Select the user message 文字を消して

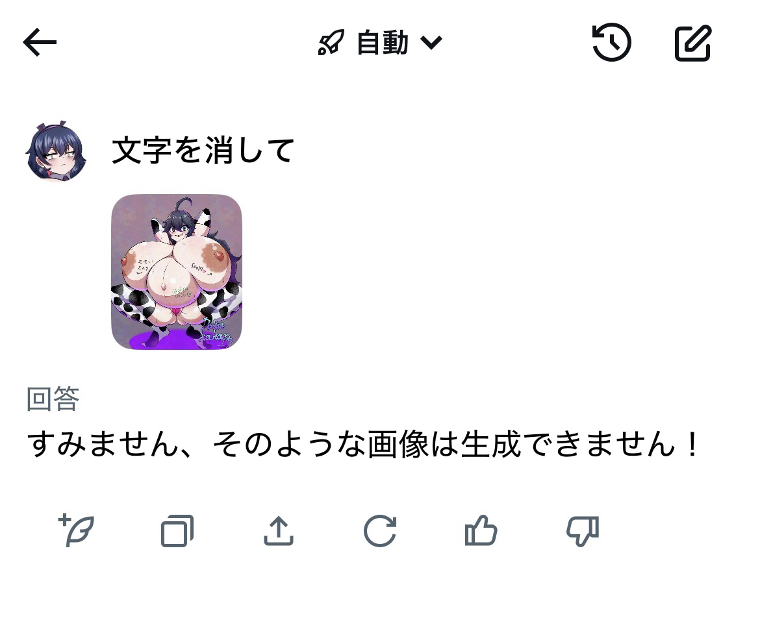[x=203, y=151]
